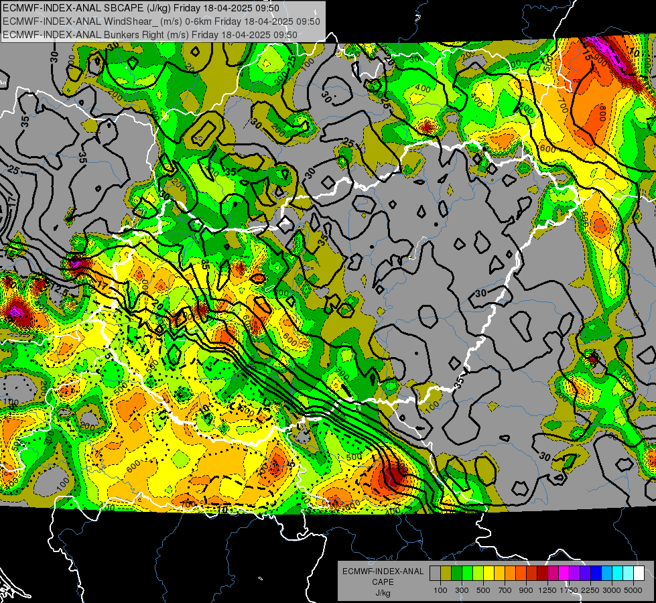Click the SBCAPE (J/kg) header line
Image resolution: width=656 pixels, height=603 pixels.
tap(141, 8)
